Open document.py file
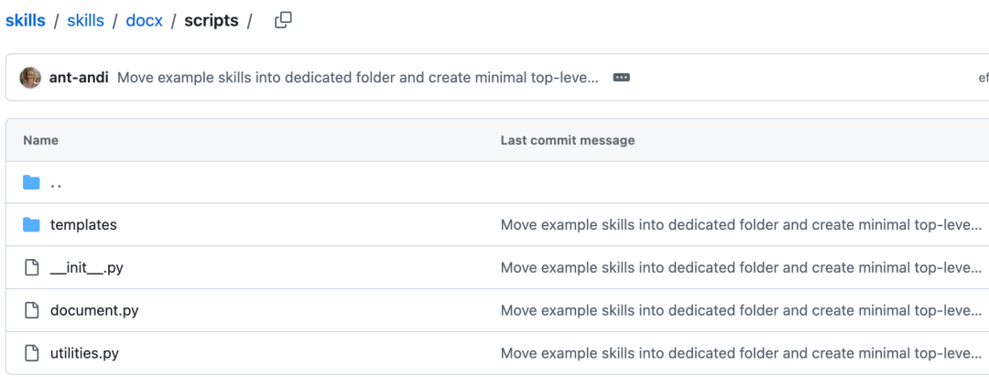Screen dimensions: 989x377 tap(94, 310)
